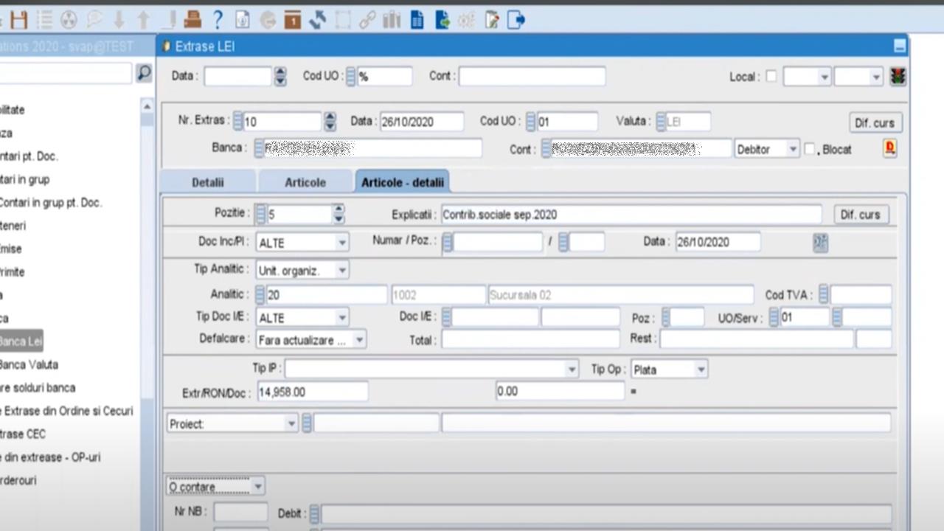Switch to the Articole tab

click(305, 182)
